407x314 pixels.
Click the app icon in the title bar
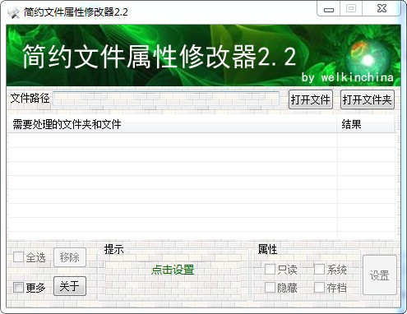[13, 12]
